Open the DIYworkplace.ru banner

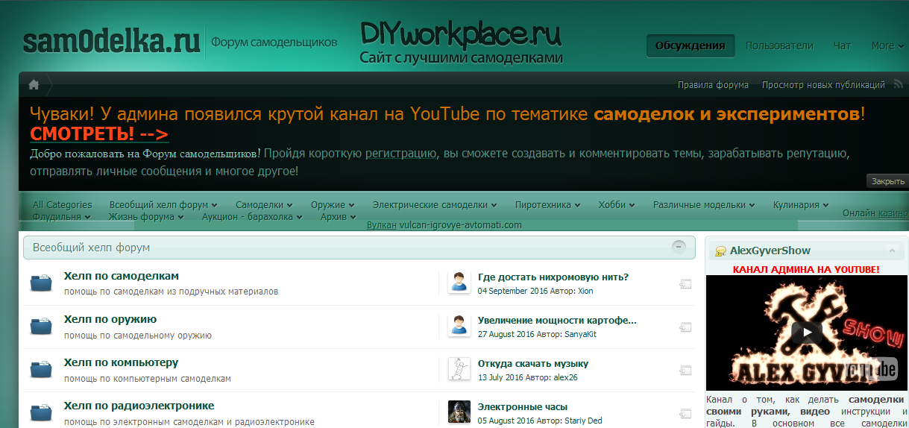coord(461,42)
